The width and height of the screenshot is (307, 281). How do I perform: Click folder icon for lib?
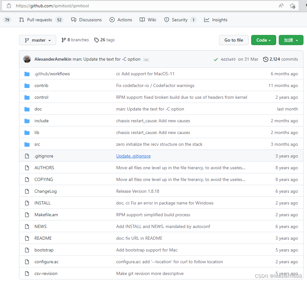(27, 133)
